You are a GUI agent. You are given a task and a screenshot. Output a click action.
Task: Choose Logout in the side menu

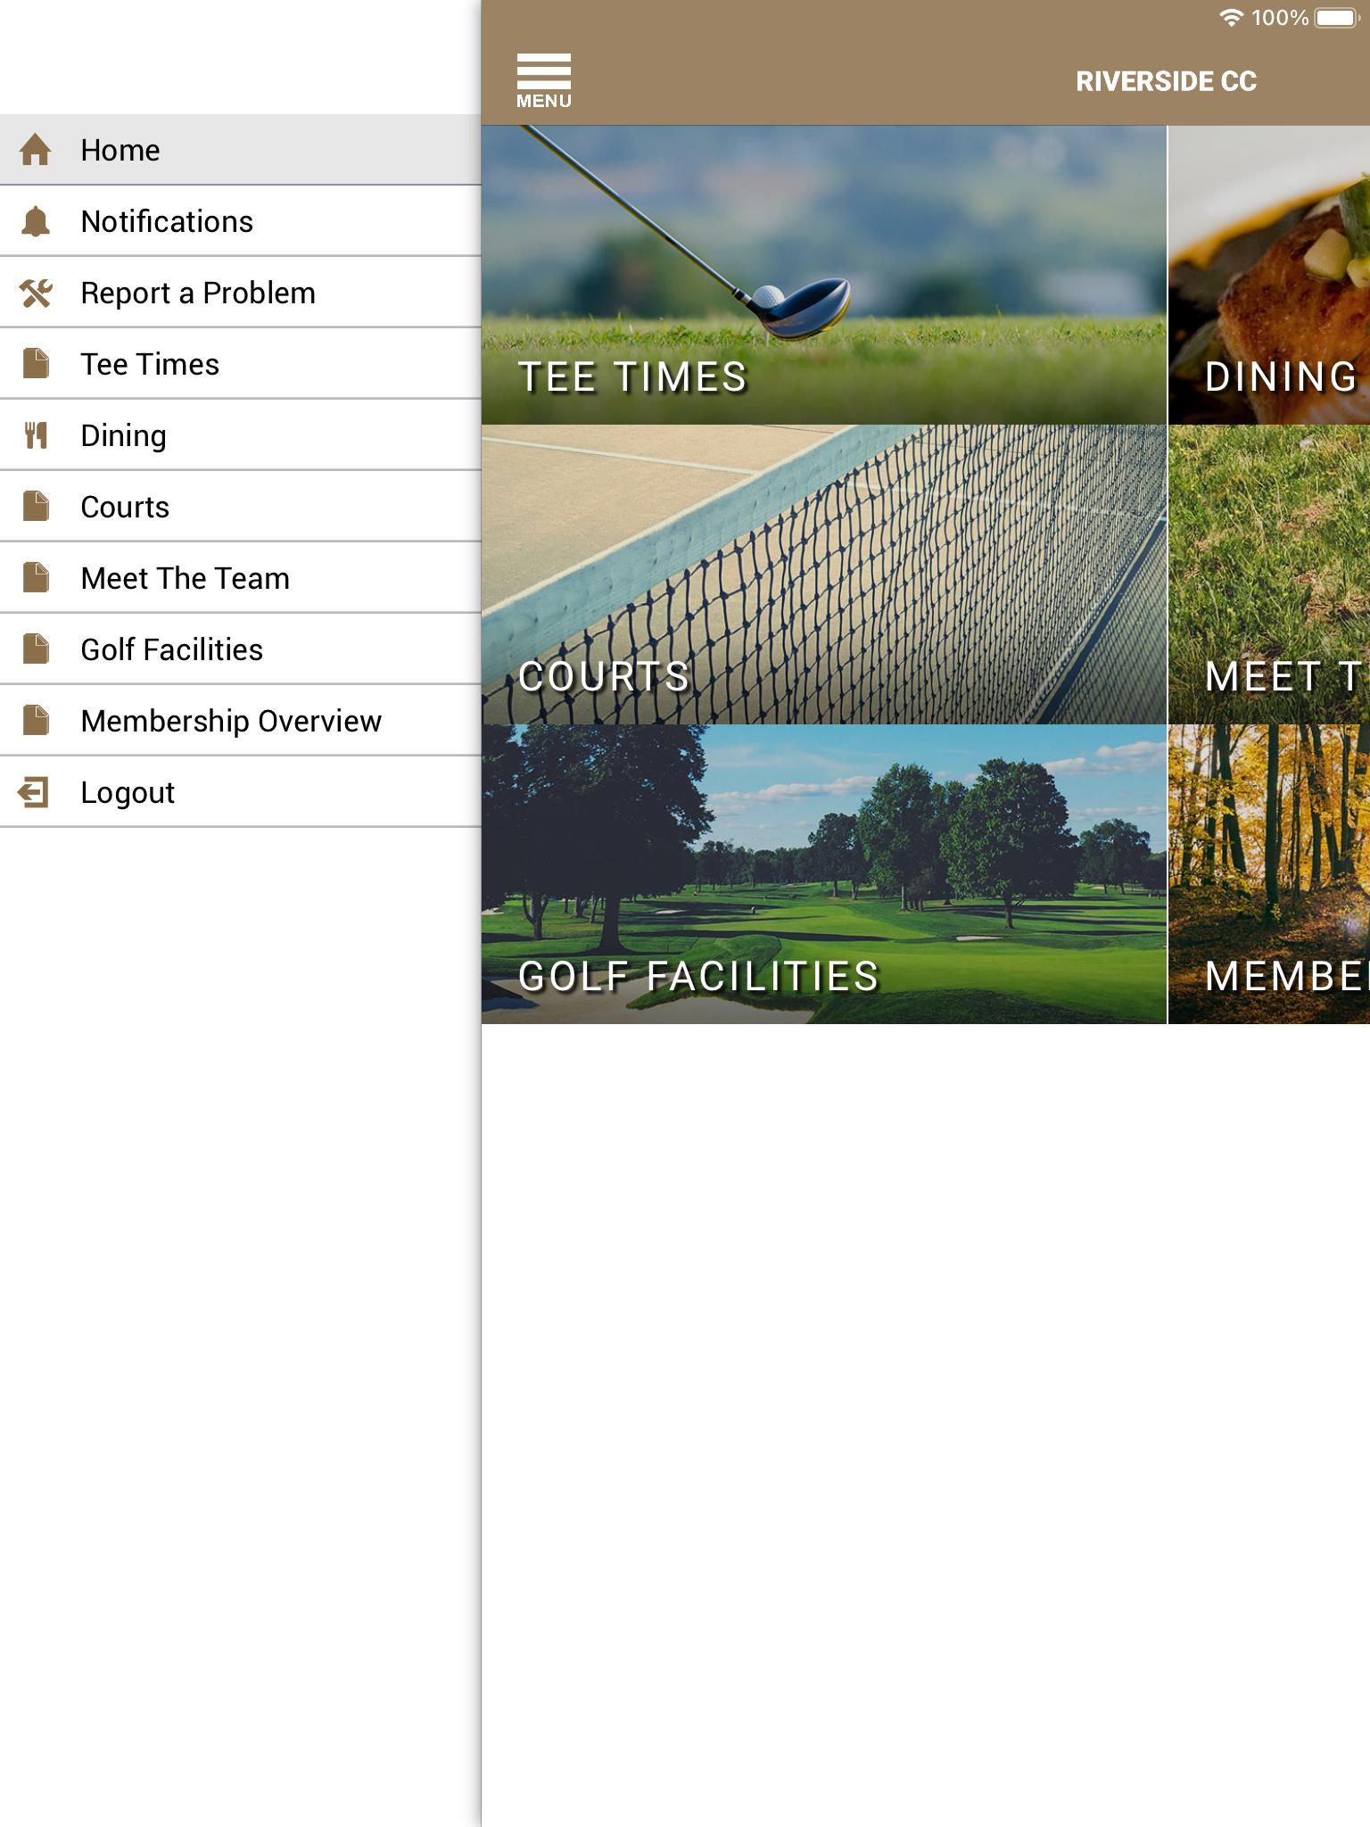pyautogui.click(x=241, y=792)
